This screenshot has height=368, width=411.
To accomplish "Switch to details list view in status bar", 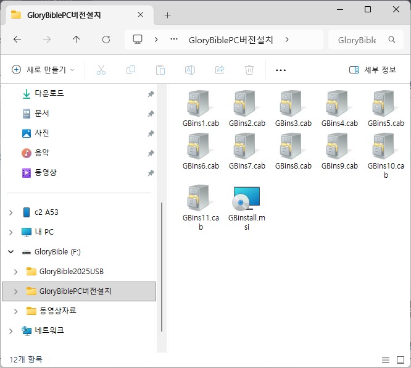I will pos(386,359).
